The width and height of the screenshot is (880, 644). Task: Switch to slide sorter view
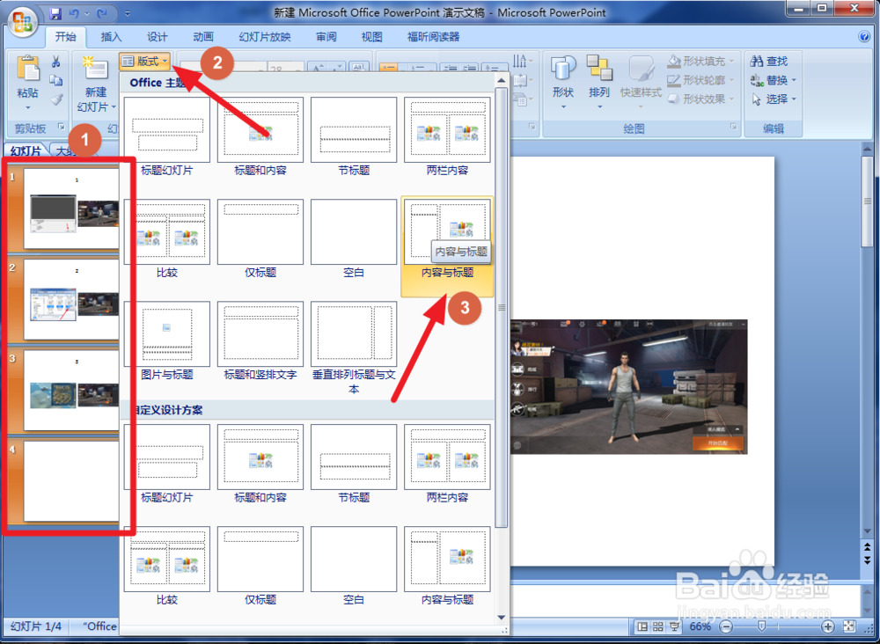pyautogui.click(x=657, y=626)
